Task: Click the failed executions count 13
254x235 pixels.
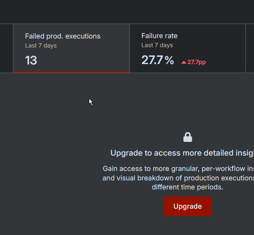Action: click(31, 60)
